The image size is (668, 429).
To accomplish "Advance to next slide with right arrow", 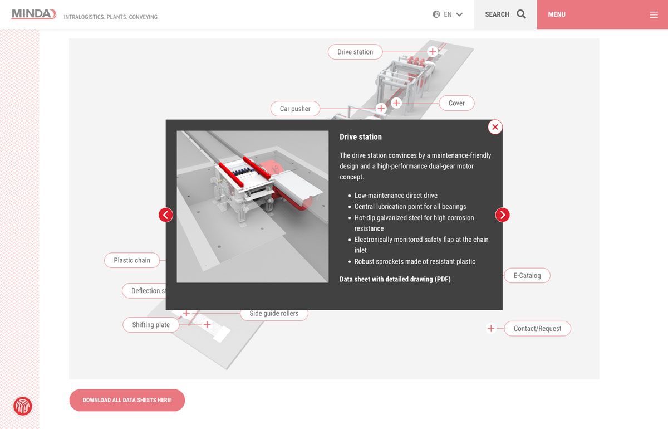I will pos(502,215).
